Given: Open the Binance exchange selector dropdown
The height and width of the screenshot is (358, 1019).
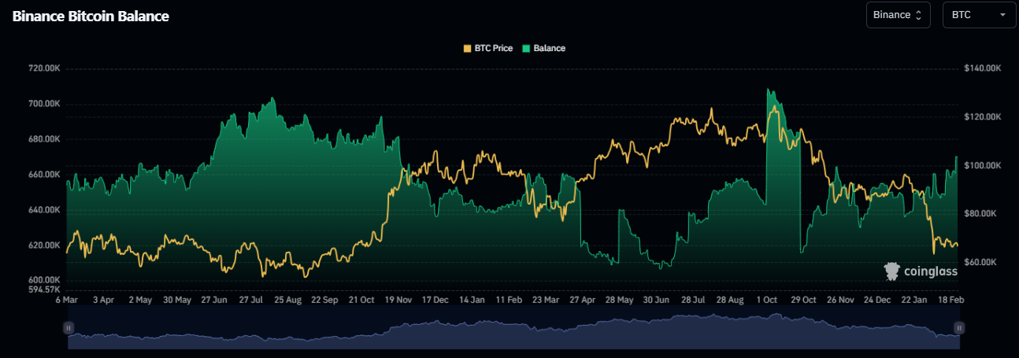Looking at the screenshot, I should pyautogui.click(x=898, y=15).
